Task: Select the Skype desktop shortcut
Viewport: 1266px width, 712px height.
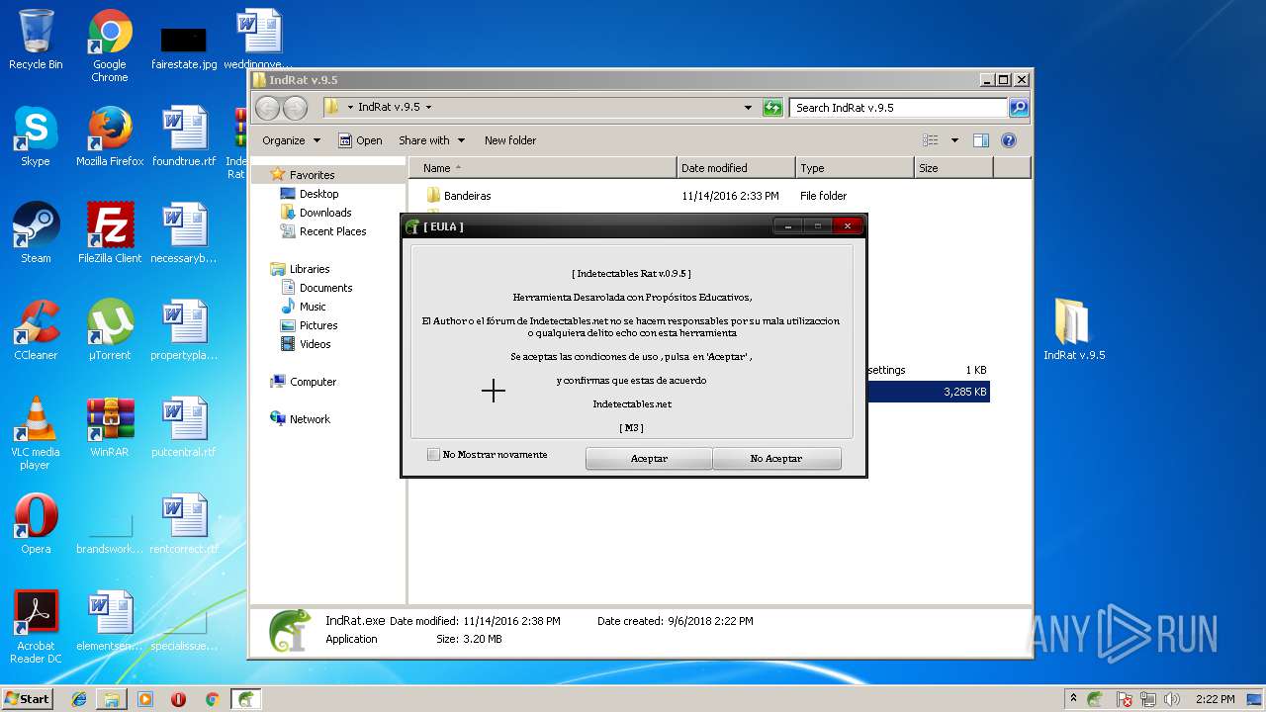Action: [36, 136]
